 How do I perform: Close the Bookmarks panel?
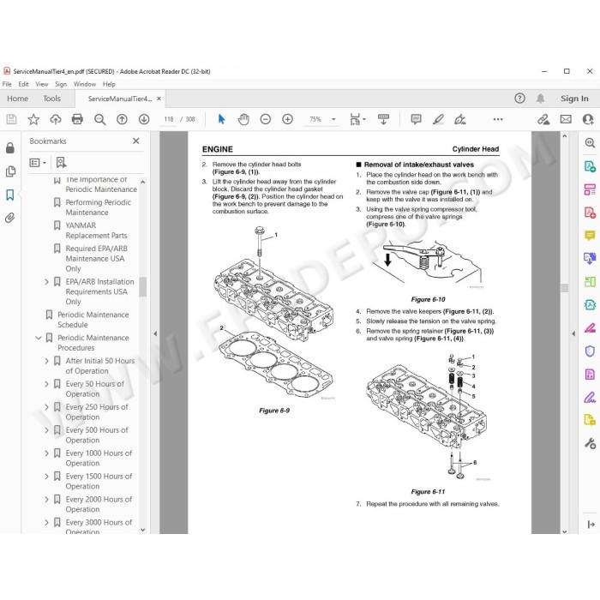coord(135,141)
